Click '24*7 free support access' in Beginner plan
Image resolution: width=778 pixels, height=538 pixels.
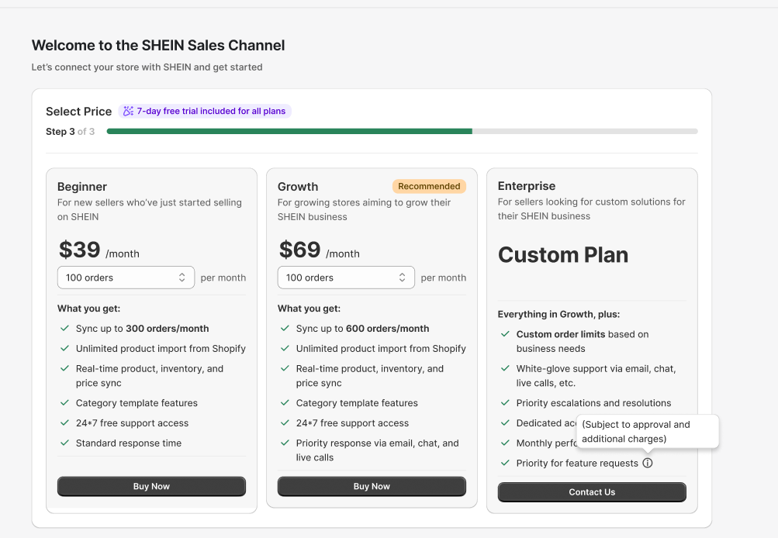pyautogui.click(x=132, y=423)
